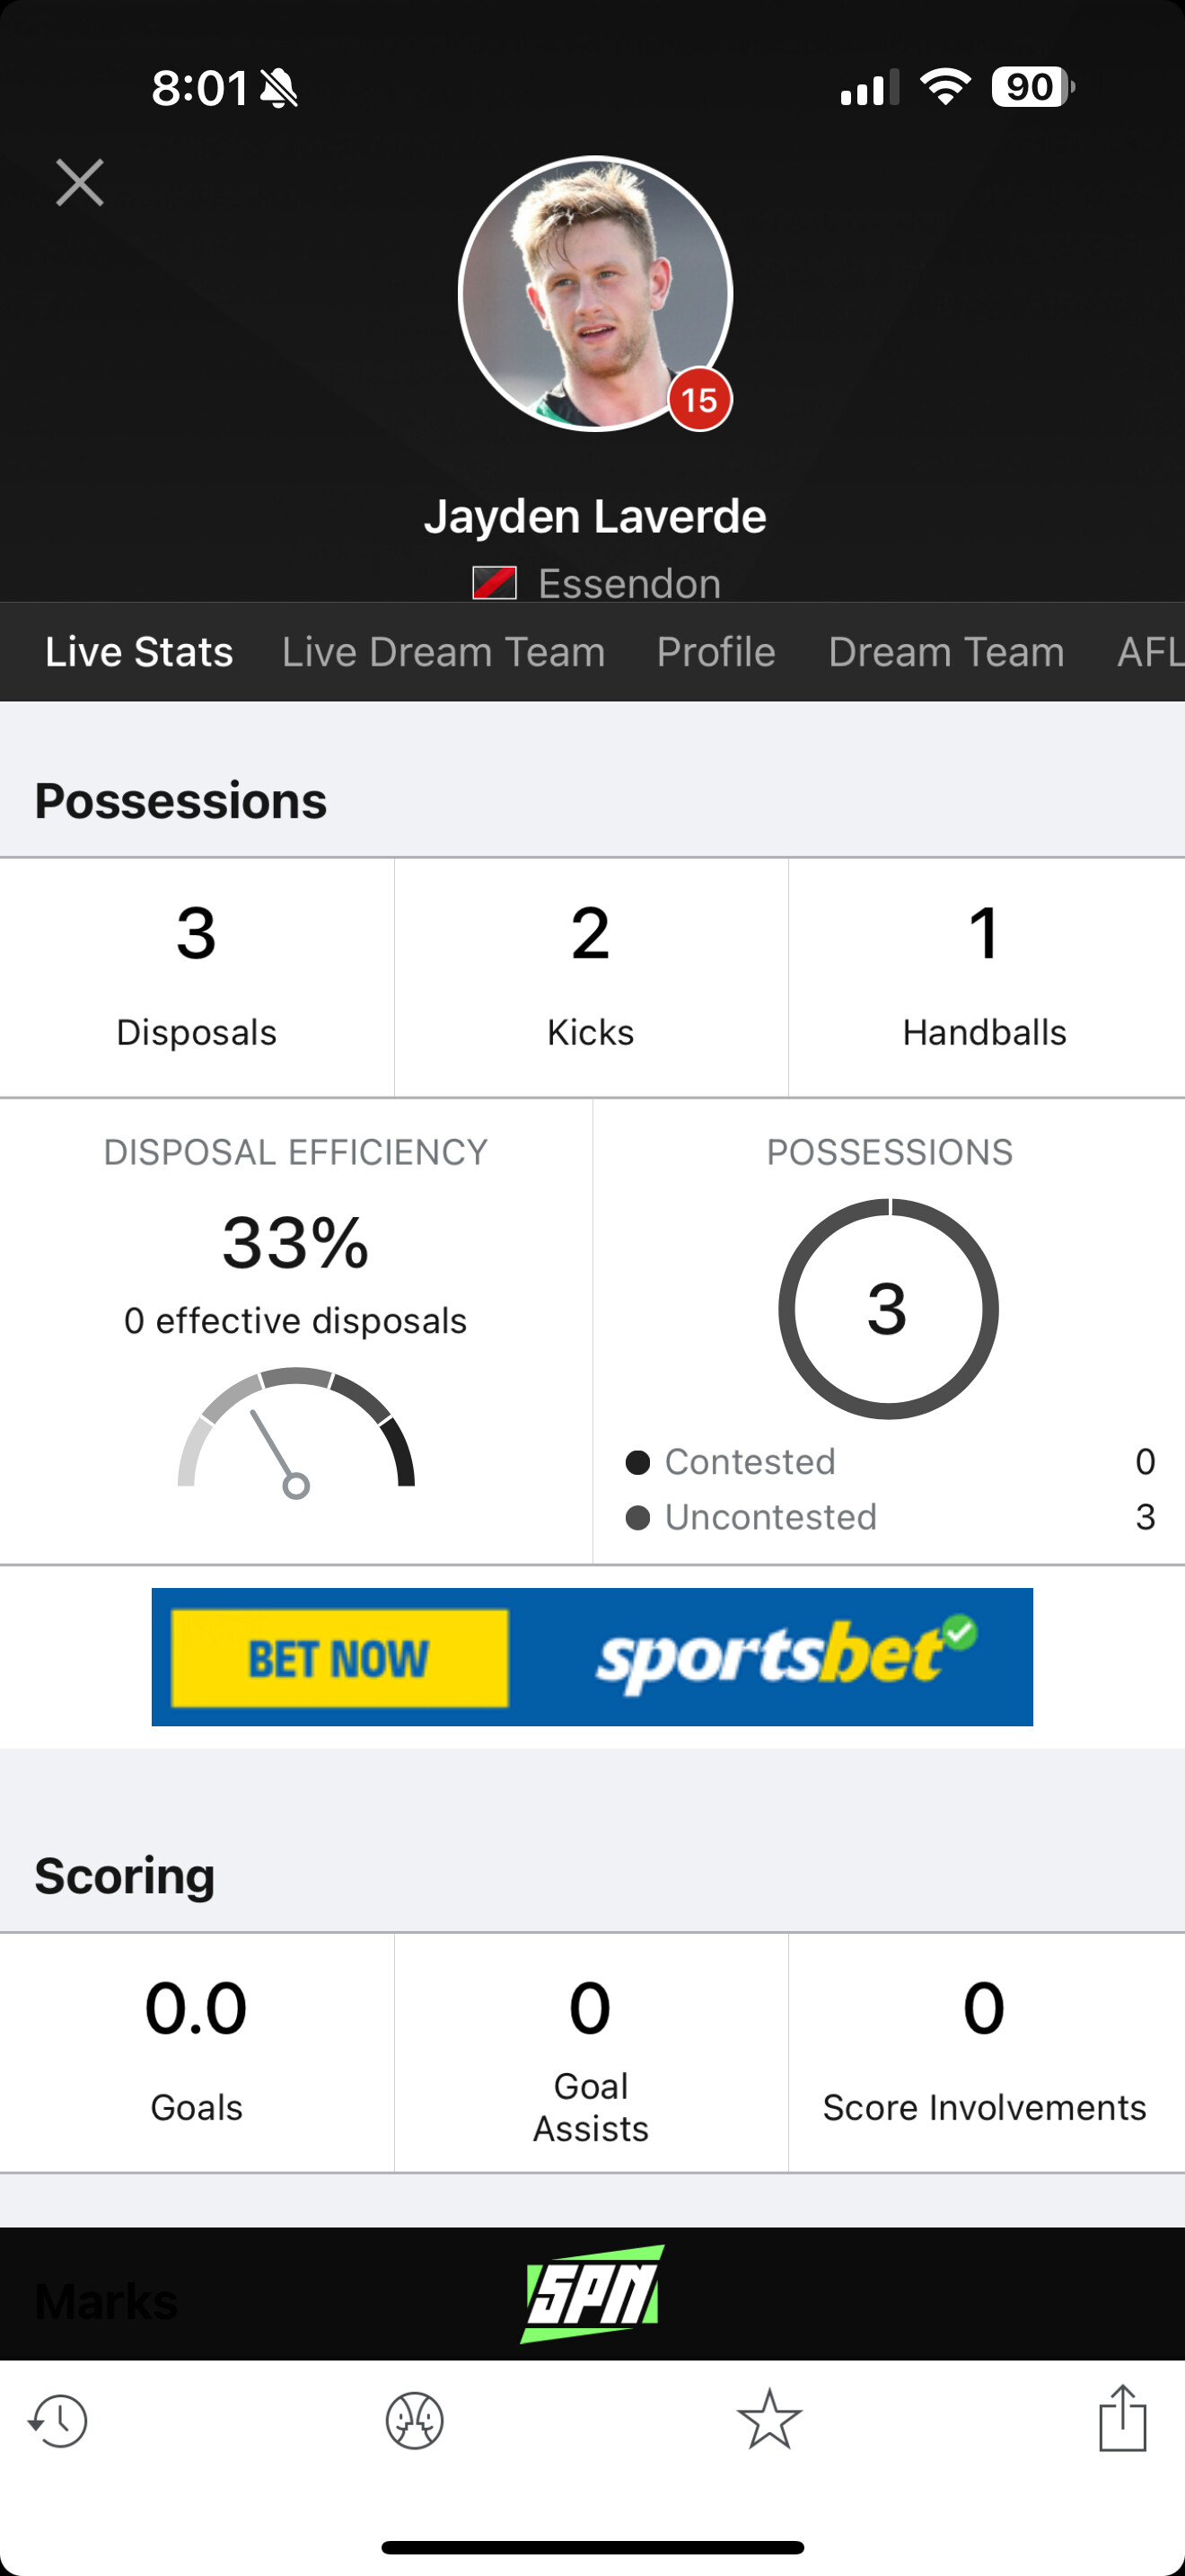
Task: Select the Dream Team tab
Action: coord(946,652)
